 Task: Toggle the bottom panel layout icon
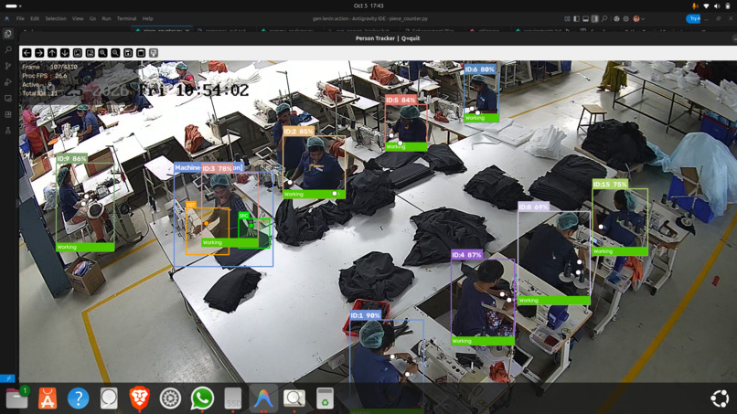coord(585,19)
